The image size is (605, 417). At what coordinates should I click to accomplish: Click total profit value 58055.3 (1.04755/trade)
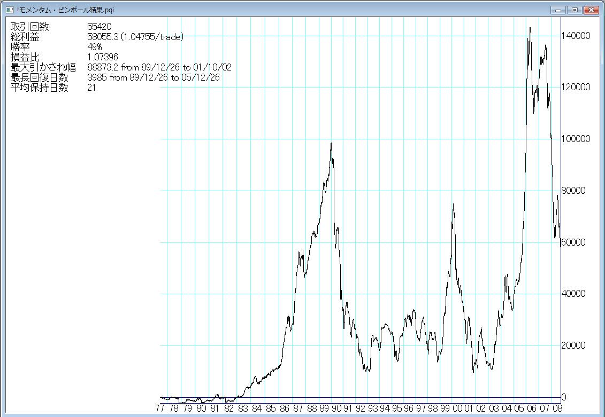click(135, 37)
